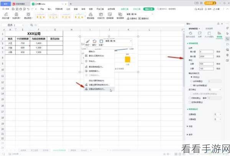Screen dimensions: 230x156
Task: Open the axis element dropdown in mini toolbar
Action: point(118,41)
